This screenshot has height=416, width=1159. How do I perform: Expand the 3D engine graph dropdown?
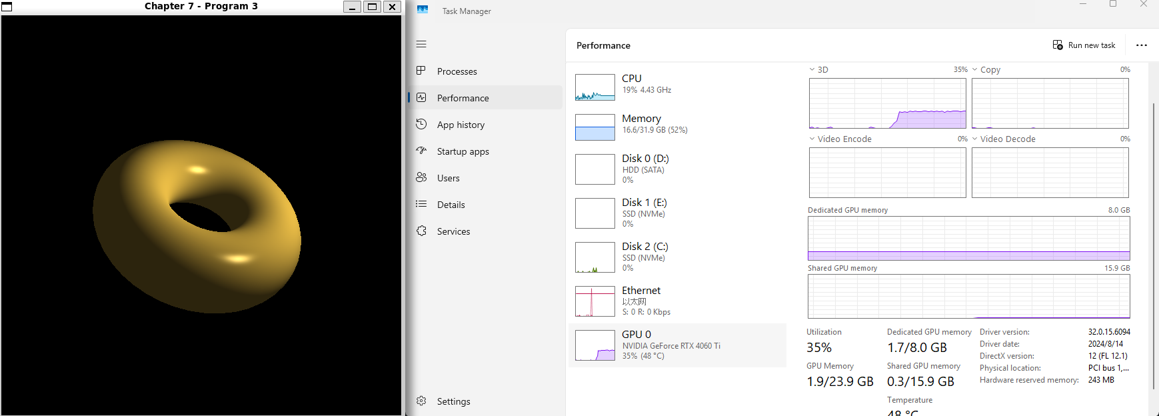pos(812,69)
